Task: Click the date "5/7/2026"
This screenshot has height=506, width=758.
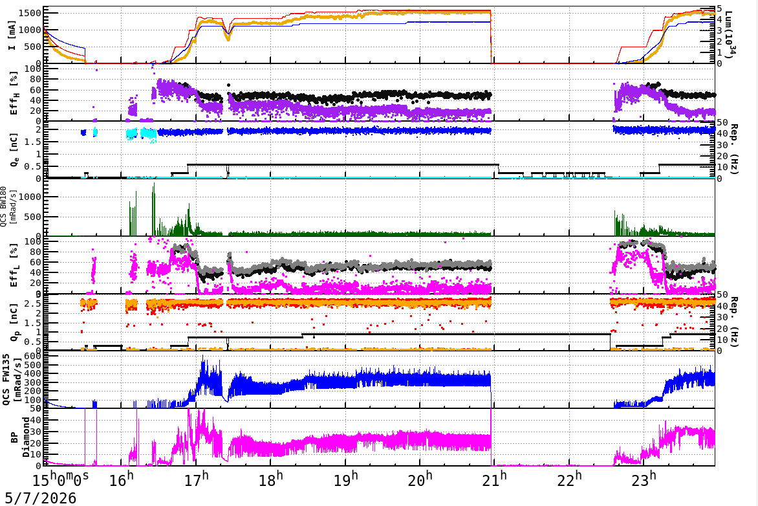Action: (41, 498)
